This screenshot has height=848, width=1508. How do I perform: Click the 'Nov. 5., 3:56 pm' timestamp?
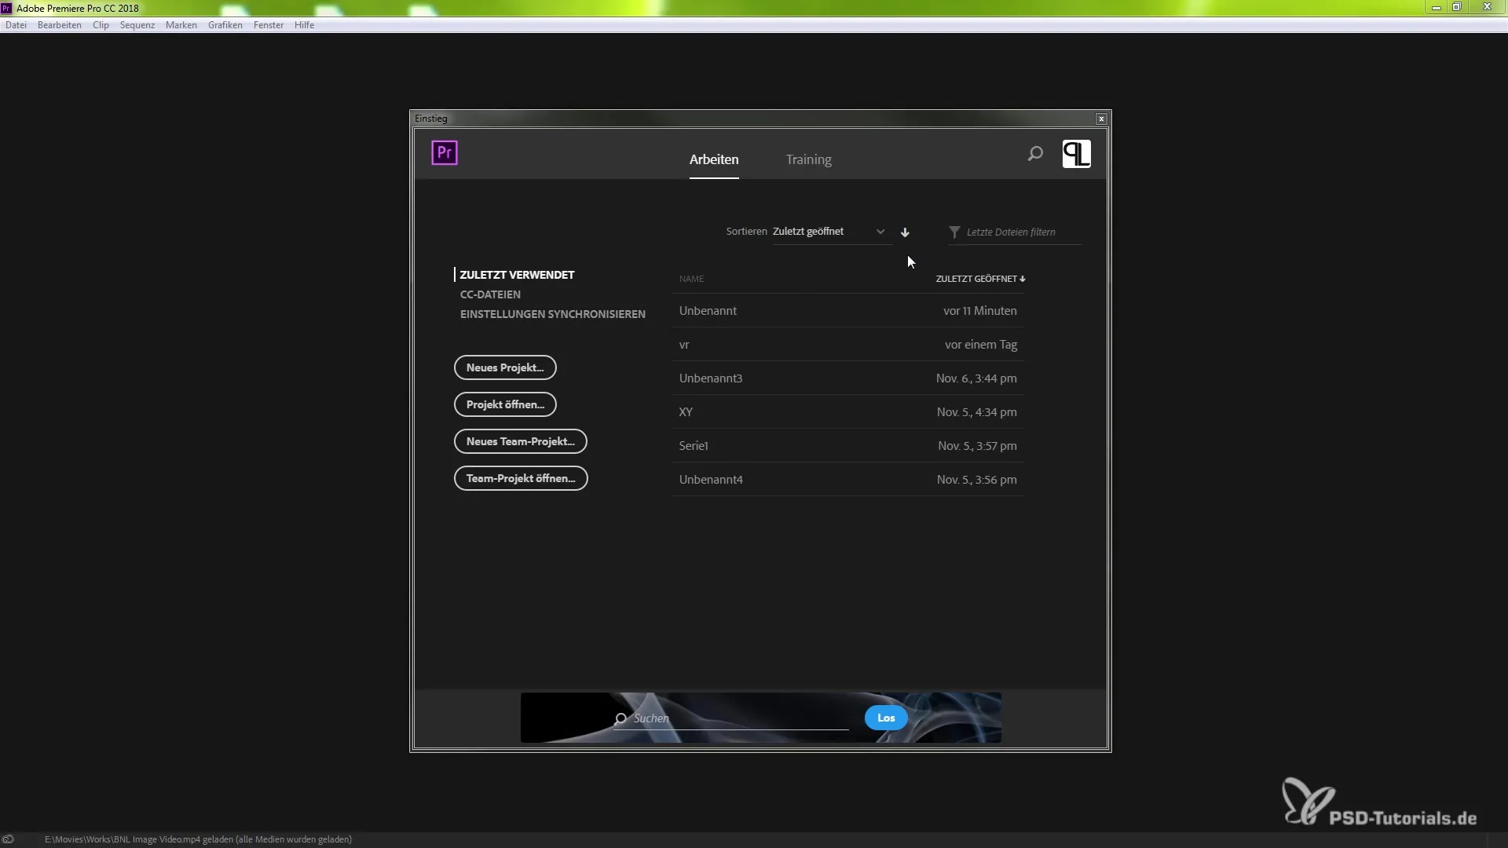click(976, 480)
